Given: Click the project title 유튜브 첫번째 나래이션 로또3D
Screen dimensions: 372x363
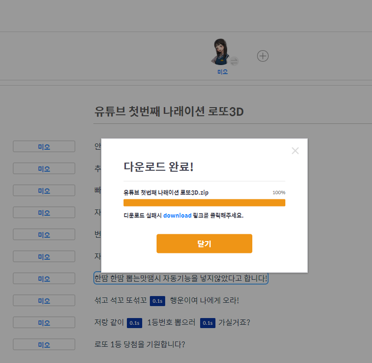Looking at the screenshot, I should click(x=169, y=111).
